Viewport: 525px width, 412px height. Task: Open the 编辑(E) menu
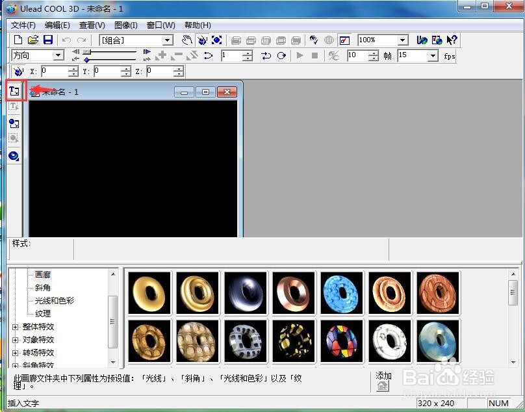pos(57,25)
